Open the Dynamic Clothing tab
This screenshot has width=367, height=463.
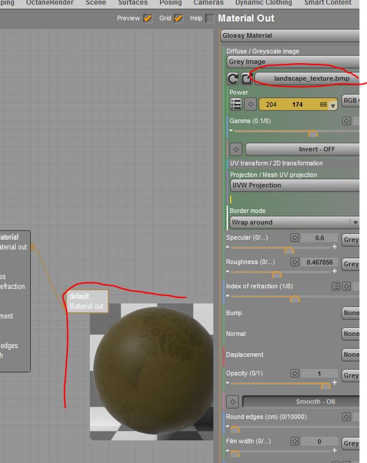[x=263, y=3]
